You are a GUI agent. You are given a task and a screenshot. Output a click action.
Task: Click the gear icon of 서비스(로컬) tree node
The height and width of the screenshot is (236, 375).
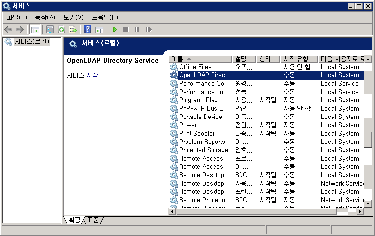coord(8,42)
